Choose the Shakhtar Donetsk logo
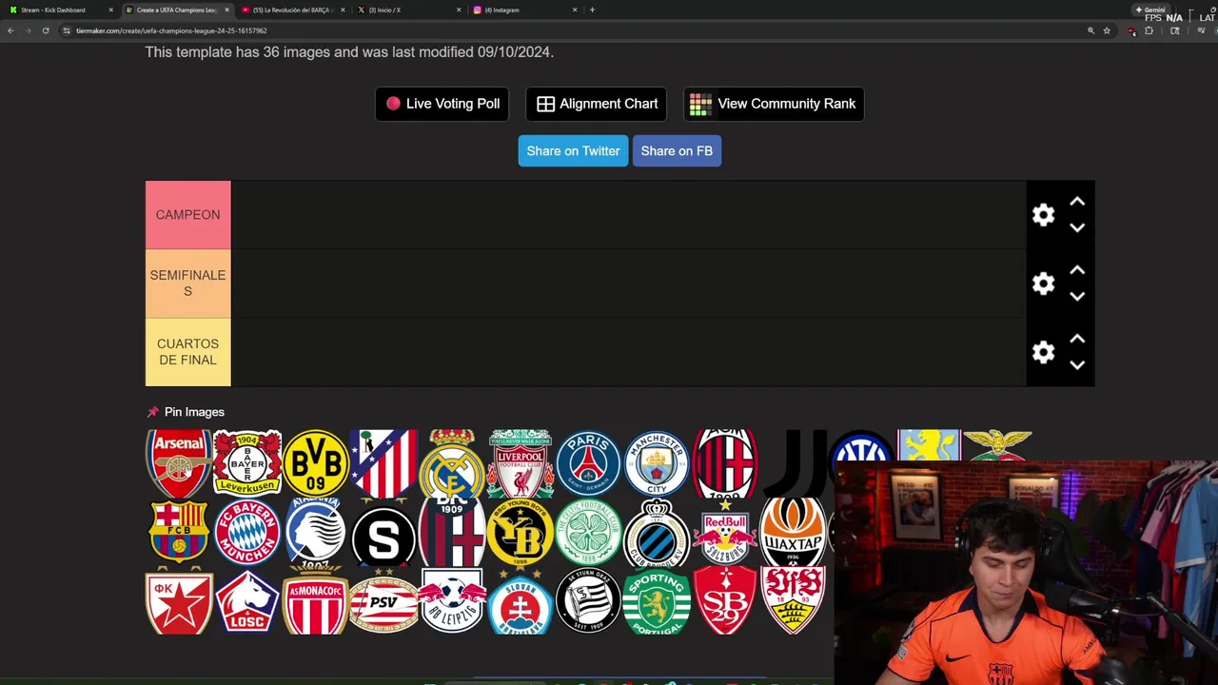 (x=794, y=532)
